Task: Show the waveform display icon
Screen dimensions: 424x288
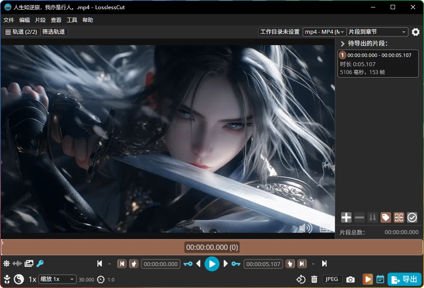Action: 18,263
